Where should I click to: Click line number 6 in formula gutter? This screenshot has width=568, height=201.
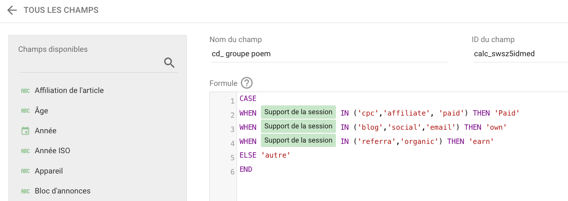point(233,172)
